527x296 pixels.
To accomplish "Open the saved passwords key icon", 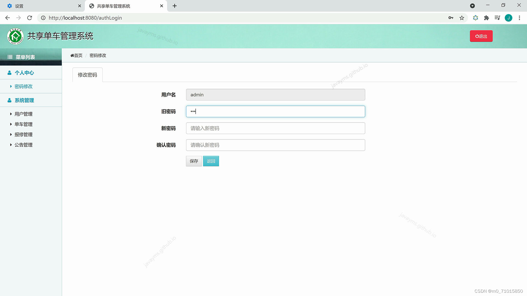I will click(451, 18).
